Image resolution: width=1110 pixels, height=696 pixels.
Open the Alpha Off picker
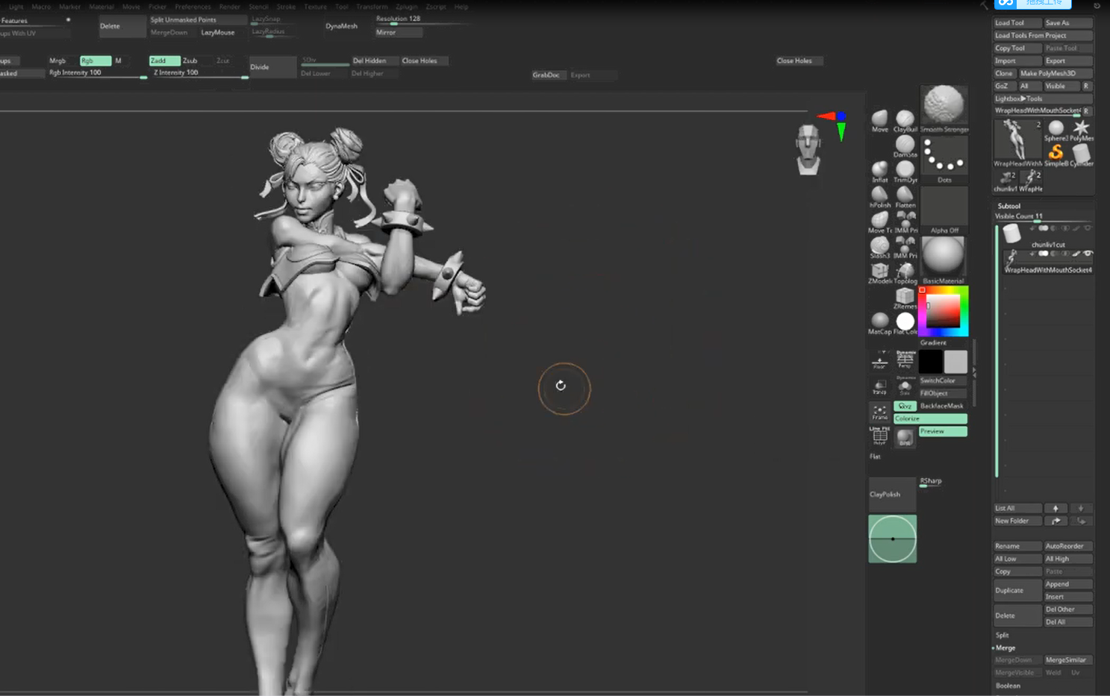tap(944, 210)
